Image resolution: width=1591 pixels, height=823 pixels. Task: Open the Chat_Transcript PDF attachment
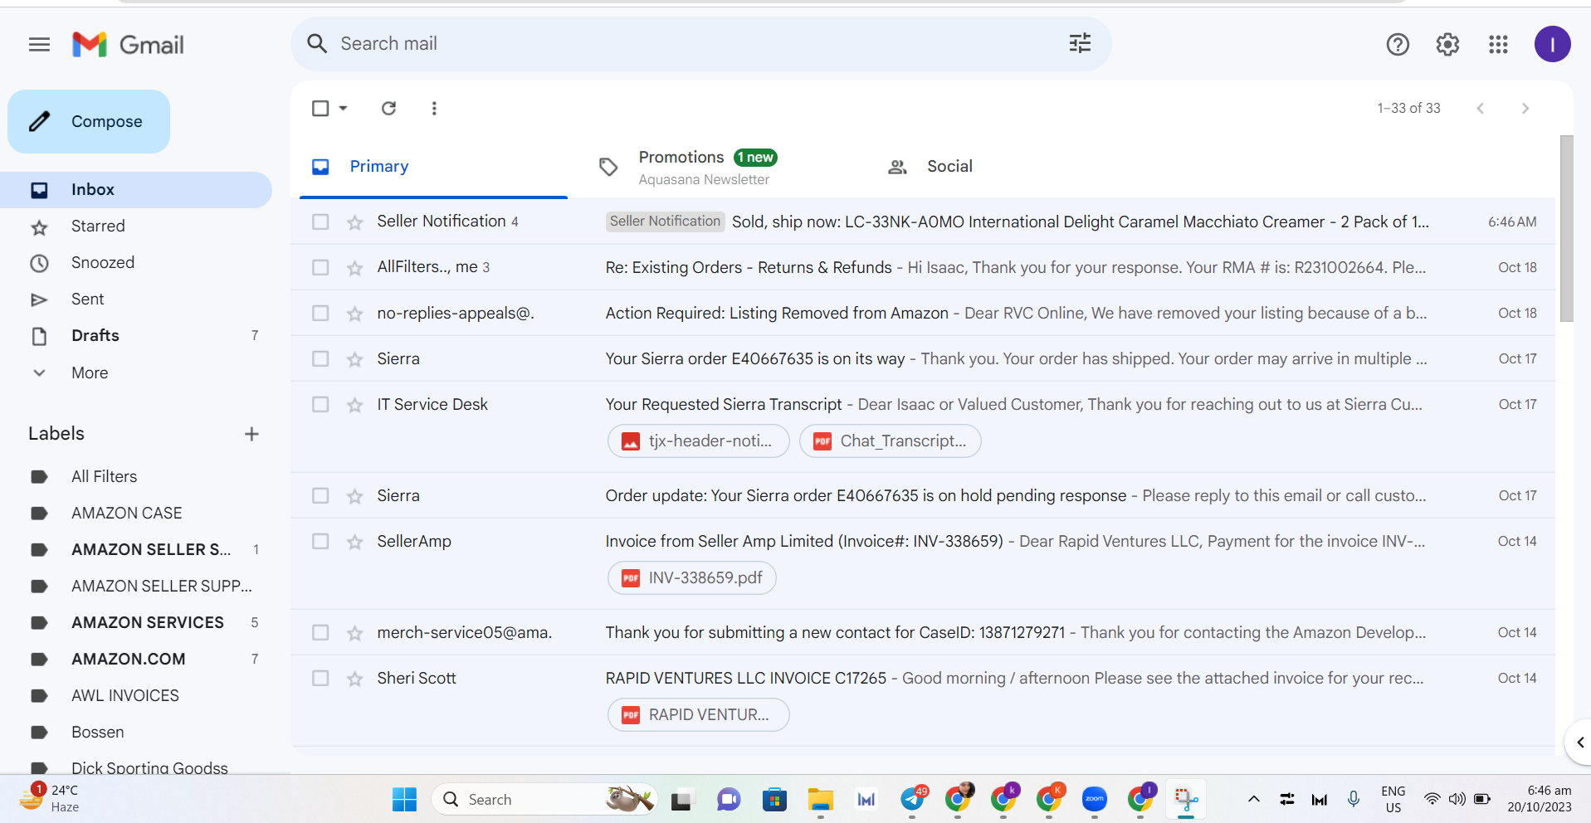890,441
